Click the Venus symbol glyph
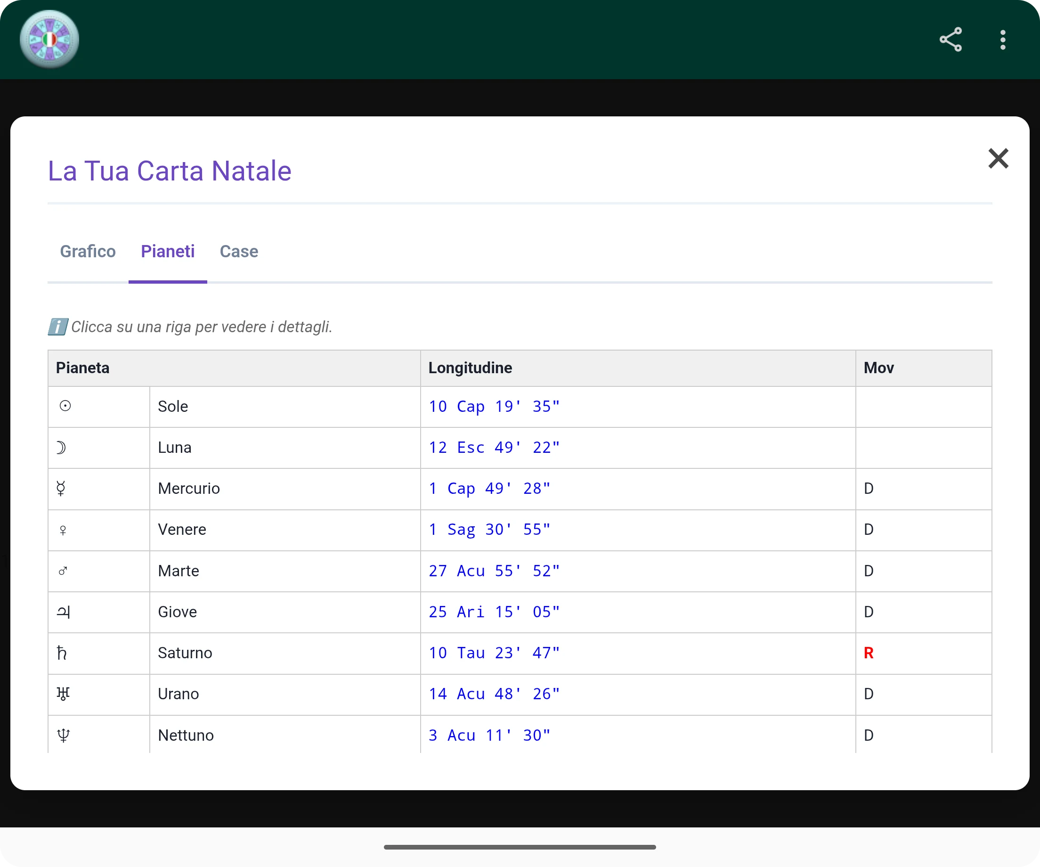The width and height of the screenshot is (1040, 867). 63,530
